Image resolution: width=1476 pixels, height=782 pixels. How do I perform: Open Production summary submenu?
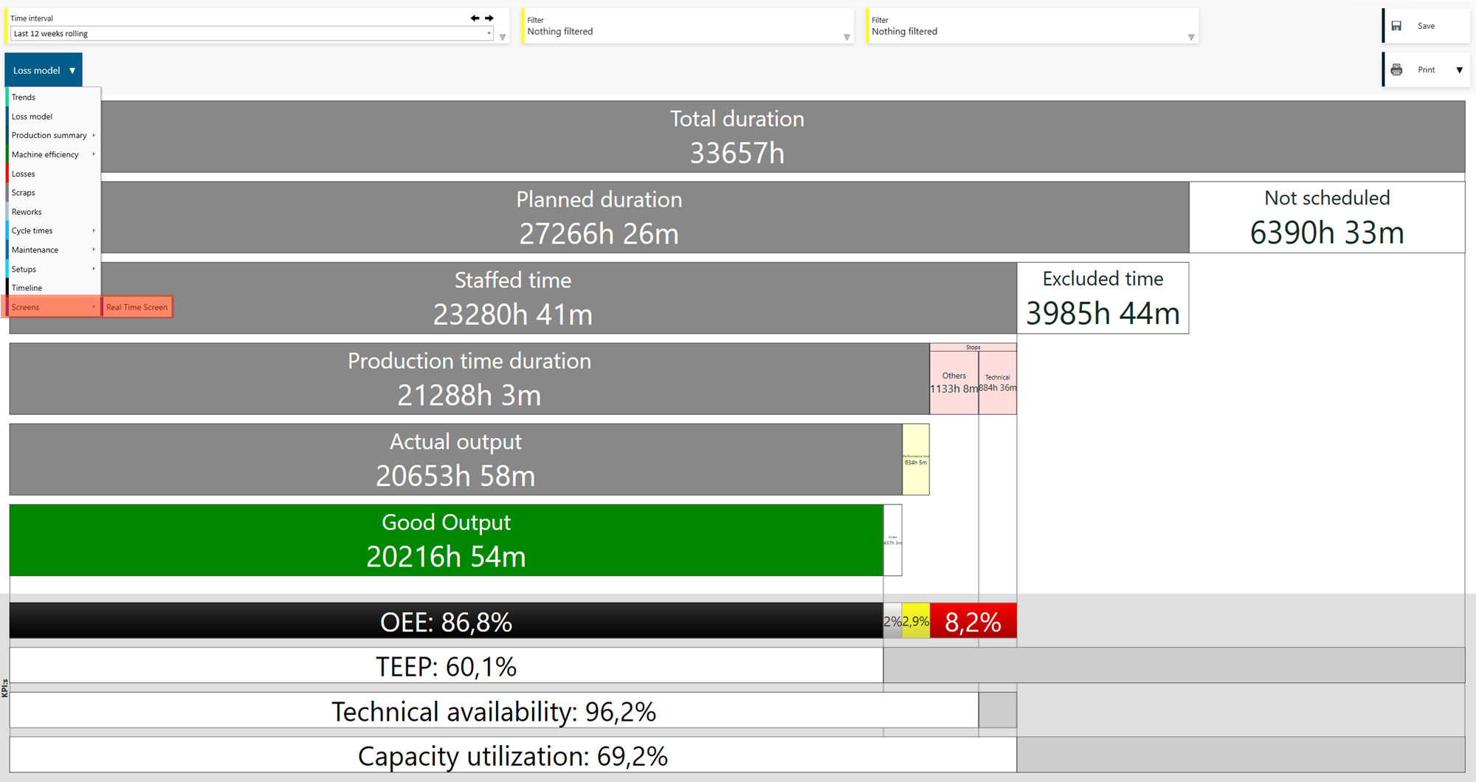click(x=49, y=136)
